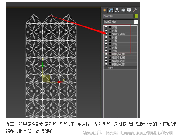Expand the 编辑多边形 sitting between 对称 modifiers
Screen dimensions: 182x138
coord(110,34)
